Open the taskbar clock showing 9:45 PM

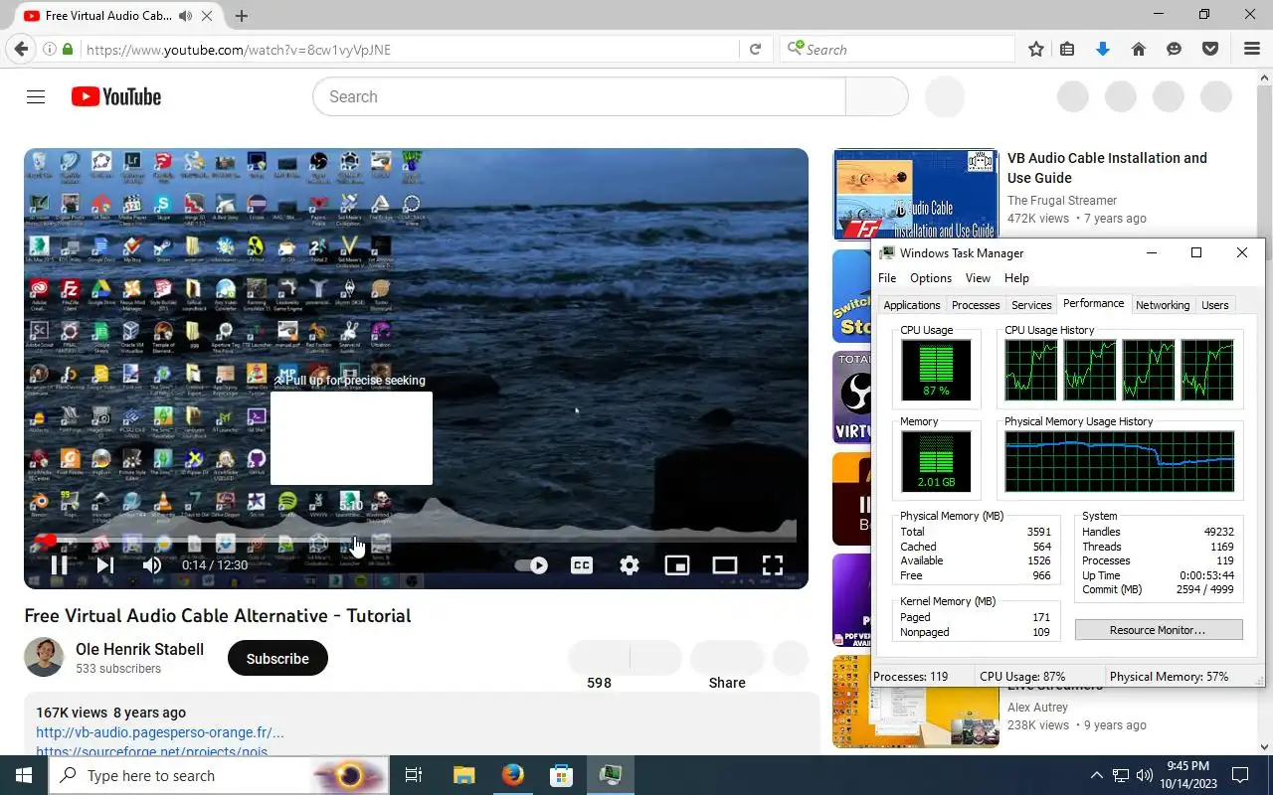tap(1186, 775)
